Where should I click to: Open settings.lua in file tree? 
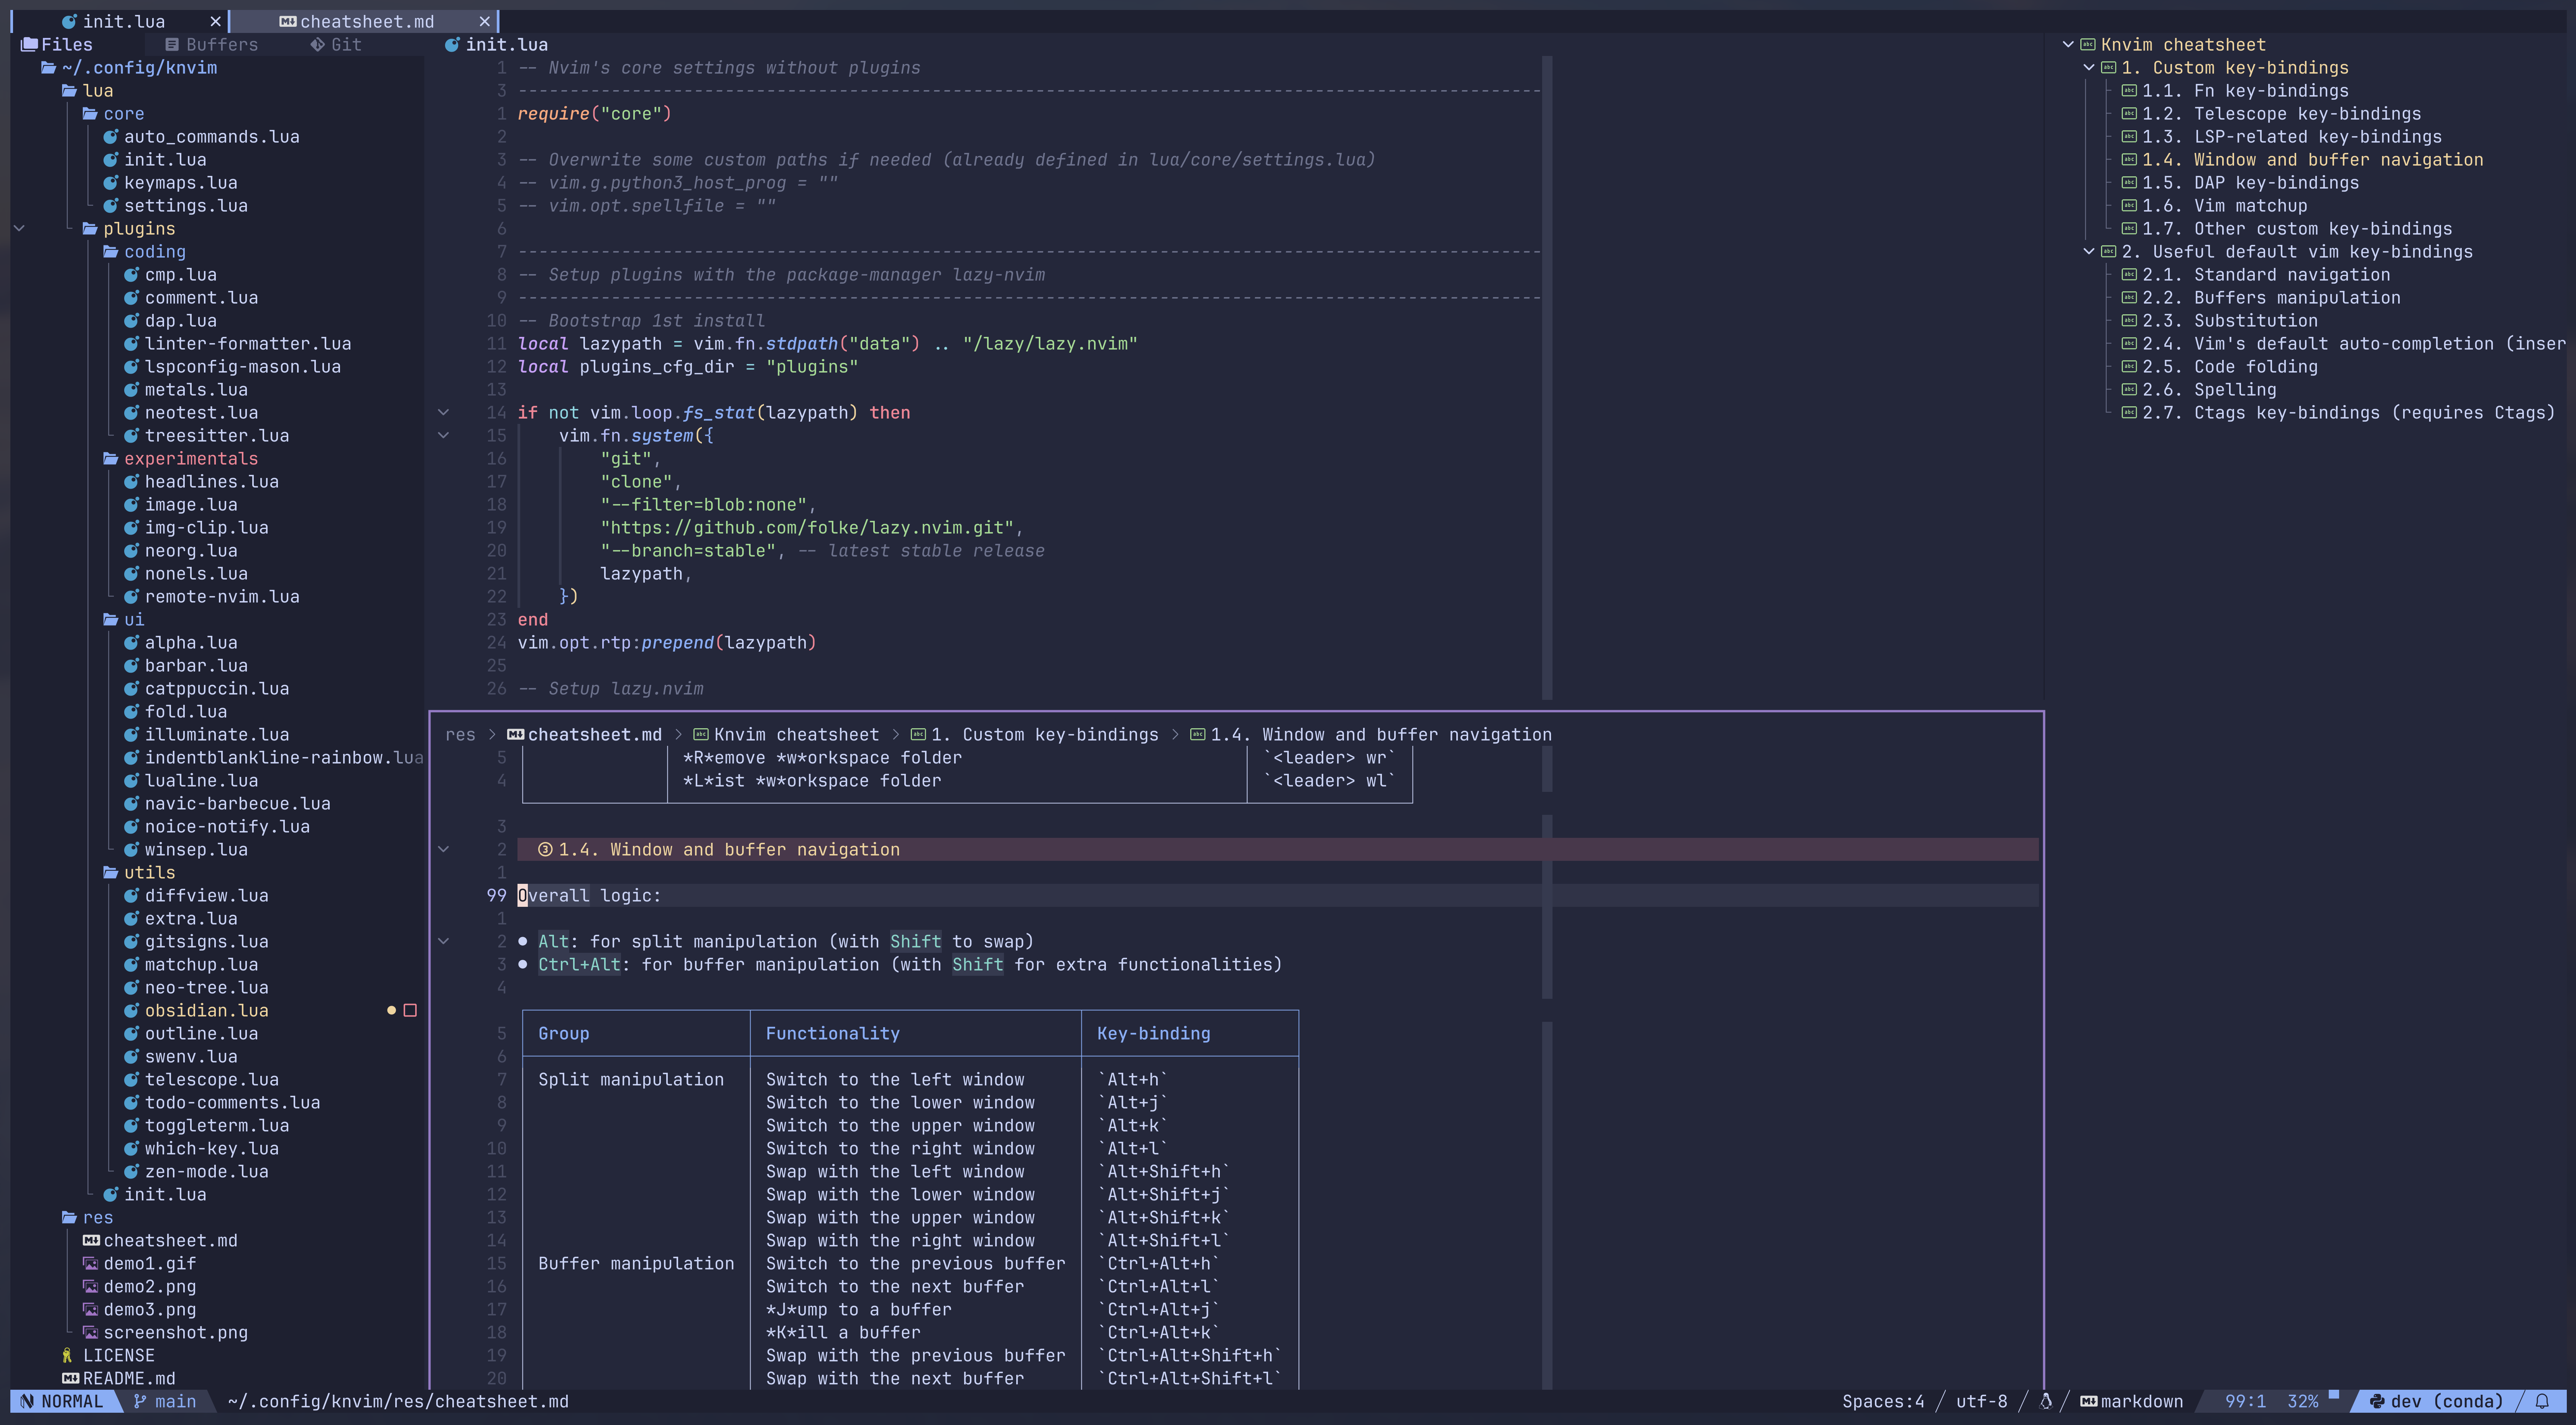(185, 205)
